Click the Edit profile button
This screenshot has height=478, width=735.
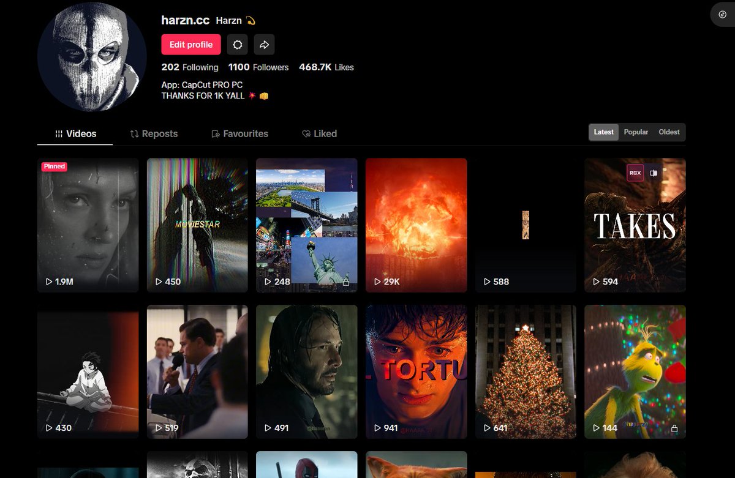191,45
